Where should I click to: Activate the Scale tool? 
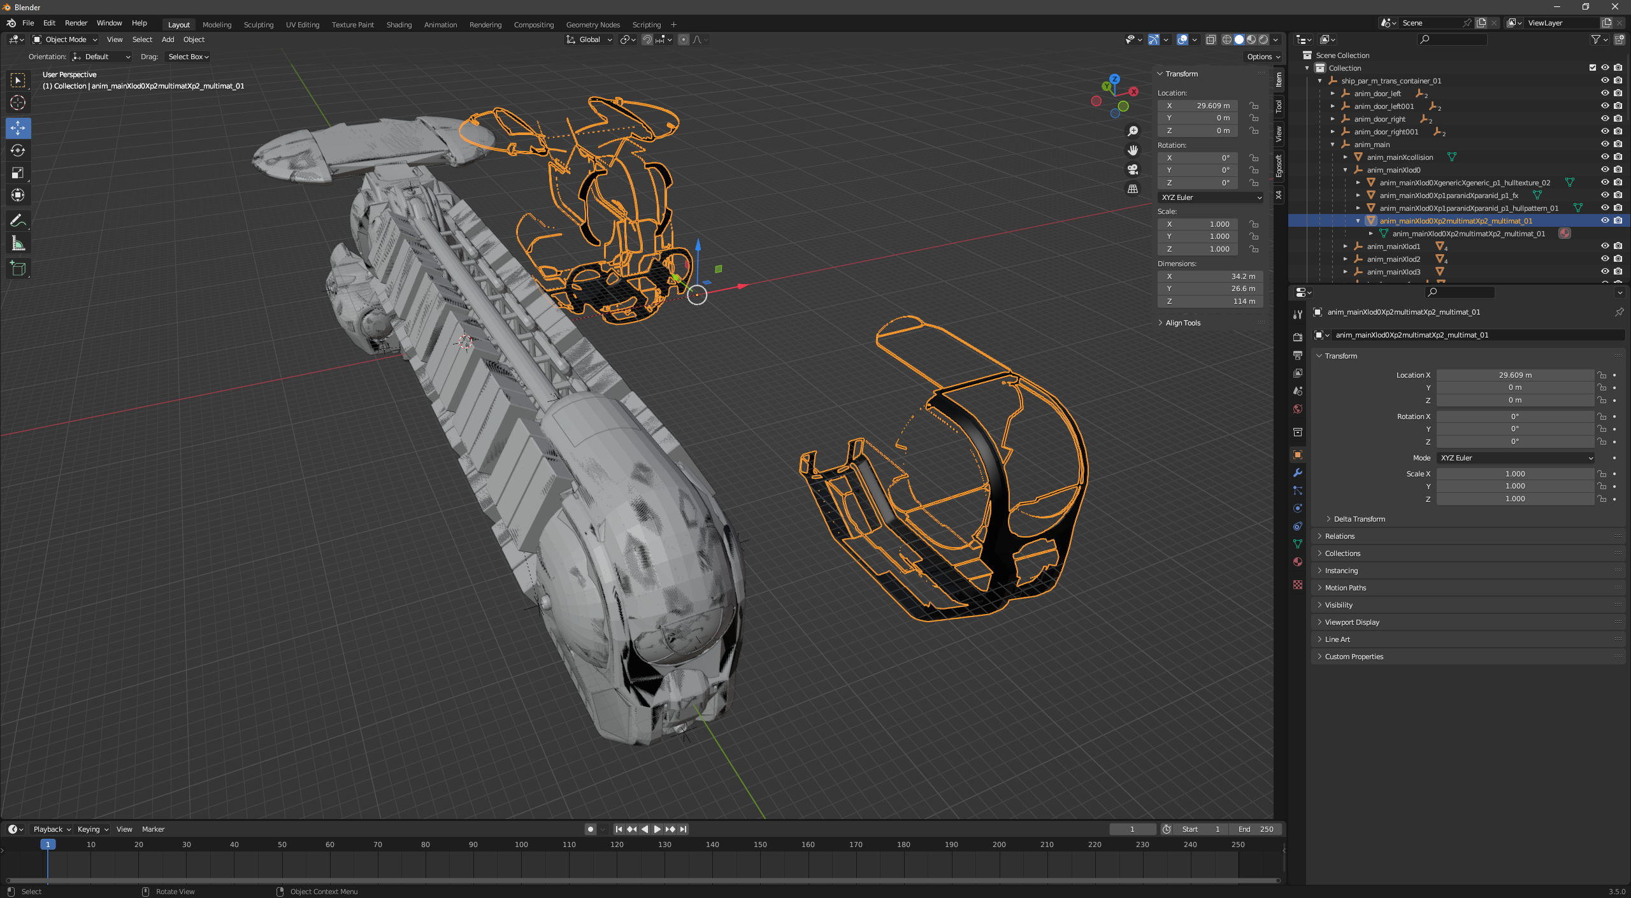pyautogui.click(x=18, y=173)
